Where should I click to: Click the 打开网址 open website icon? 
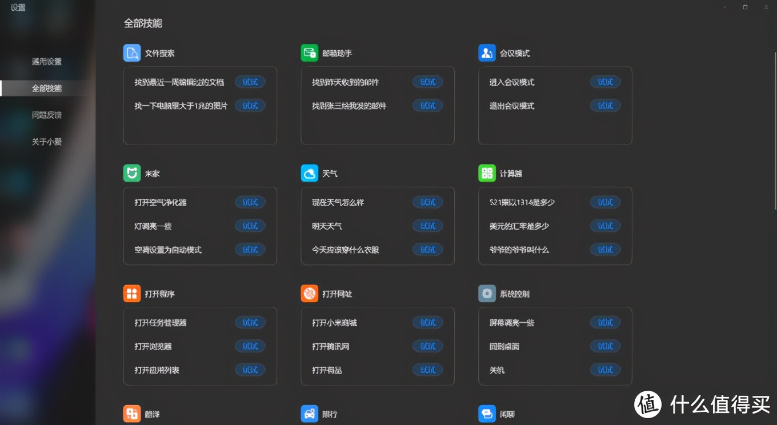click(309, 294)
